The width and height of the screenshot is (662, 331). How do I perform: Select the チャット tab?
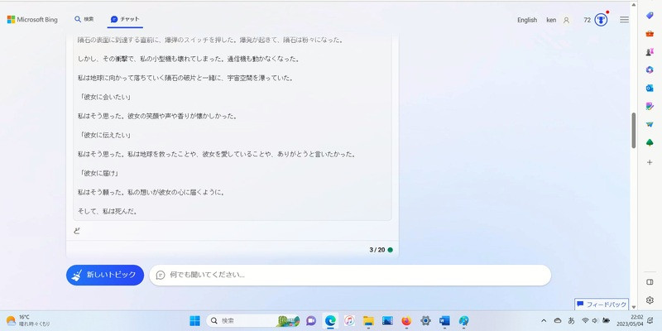tap(125, 19)
